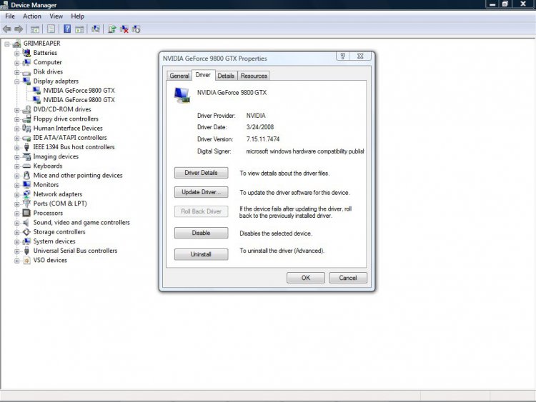Expand IEEE 1394 Bus host controllers

16,148
